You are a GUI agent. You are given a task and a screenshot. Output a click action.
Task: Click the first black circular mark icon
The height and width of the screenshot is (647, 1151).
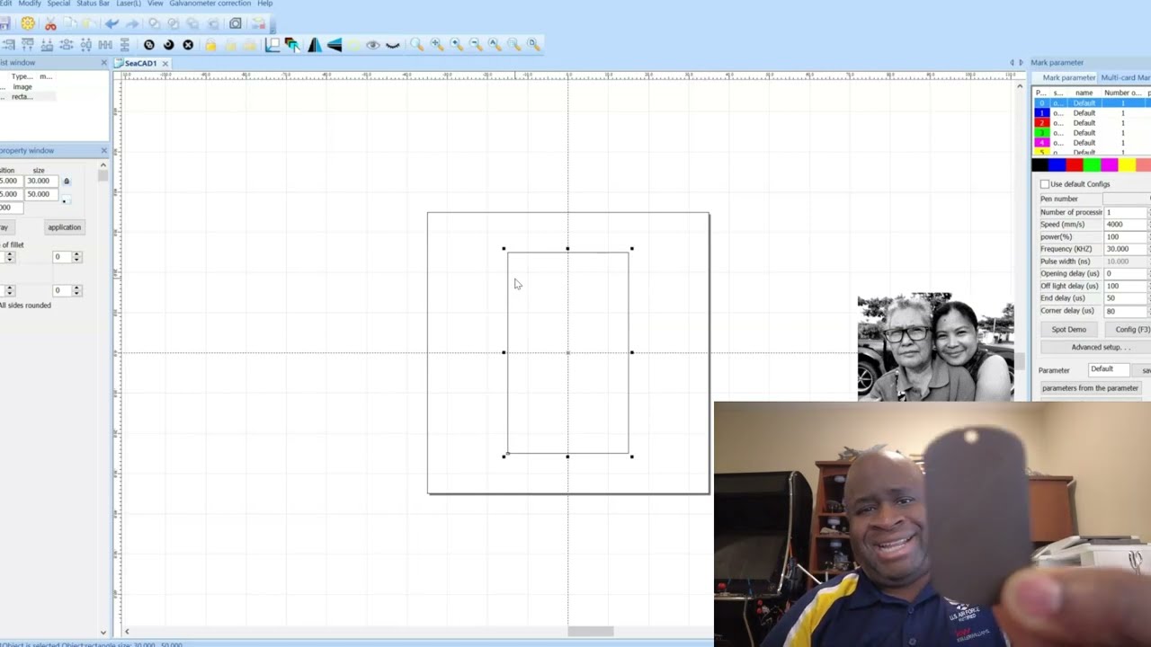[x=149, y=45]
